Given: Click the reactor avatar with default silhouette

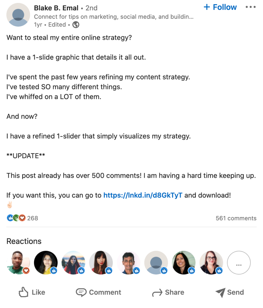Looking at the screenshot, I should coord(156,263).
